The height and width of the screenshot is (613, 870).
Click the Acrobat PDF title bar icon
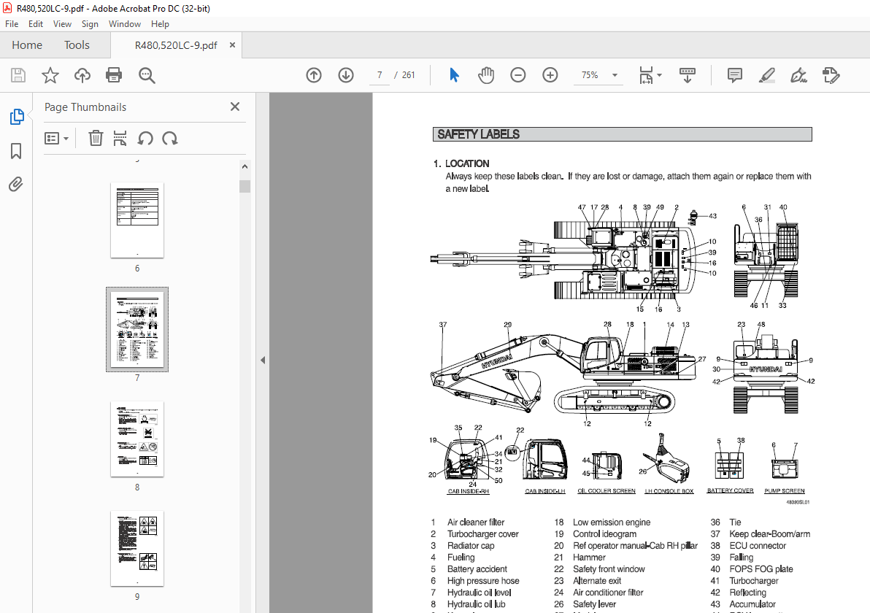click(7, 8)
